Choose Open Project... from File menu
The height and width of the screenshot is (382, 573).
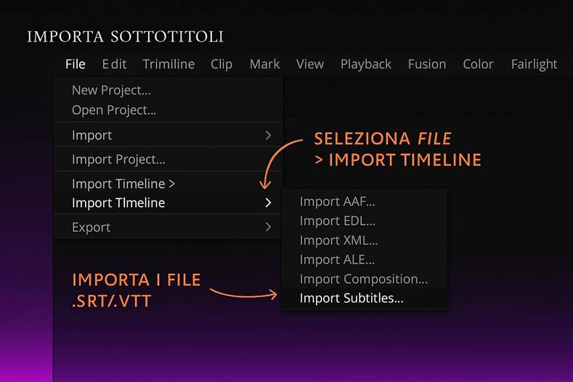114,110
